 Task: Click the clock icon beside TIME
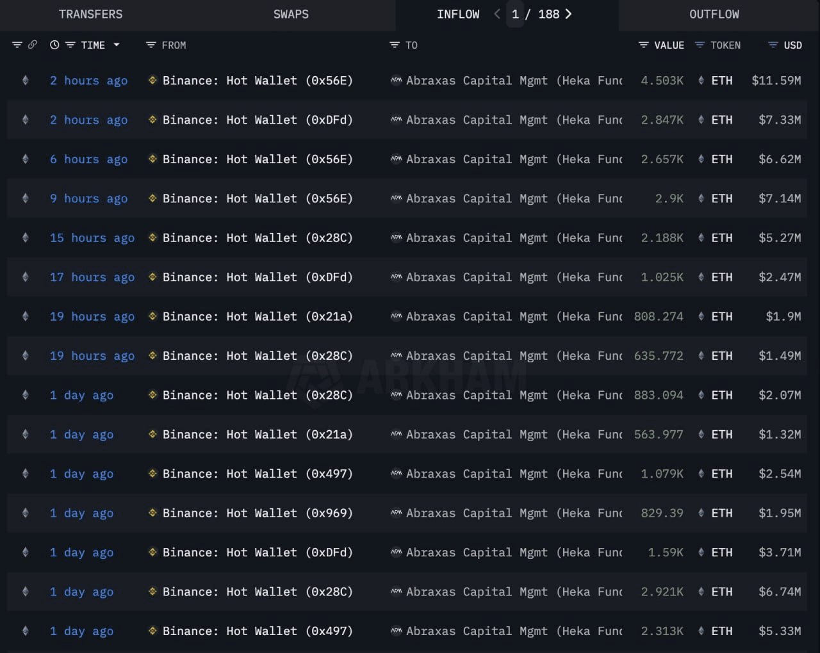pyautogui.click(x=54, y=45)
